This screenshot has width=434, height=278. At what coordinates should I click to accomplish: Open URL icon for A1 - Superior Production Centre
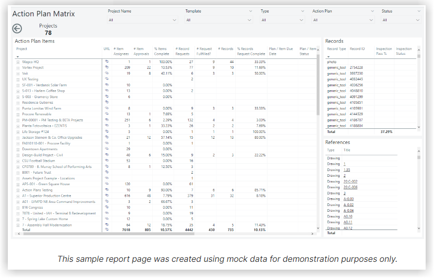[x=107, y=196]
